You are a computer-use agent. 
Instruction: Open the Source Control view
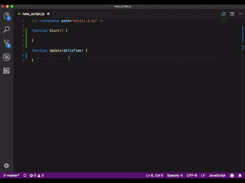tap(7, 44)
